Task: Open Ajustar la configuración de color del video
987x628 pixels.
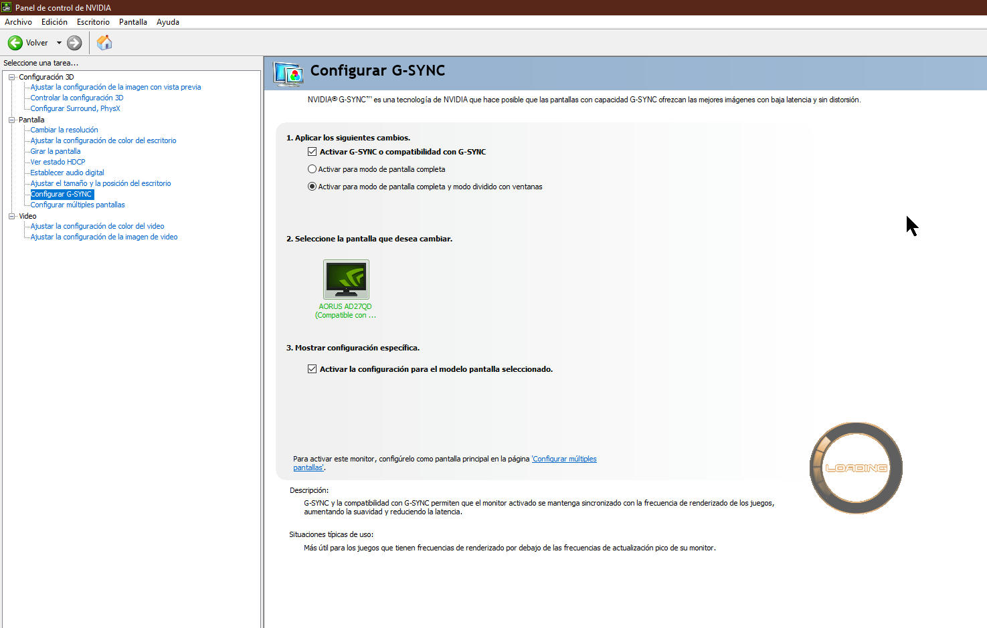Action: pos(97,226)
